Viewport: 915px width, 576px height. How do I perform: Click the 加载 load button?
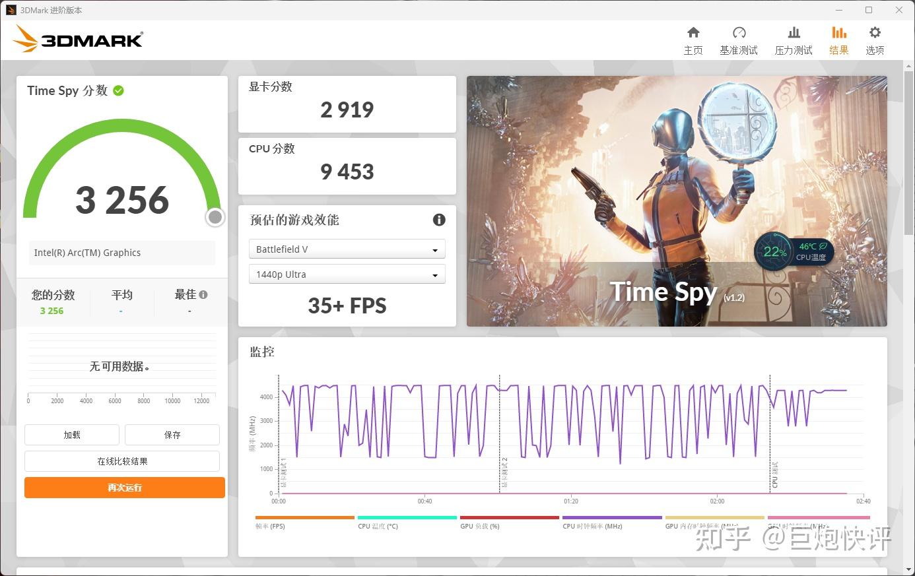click(x=72, y=435)
